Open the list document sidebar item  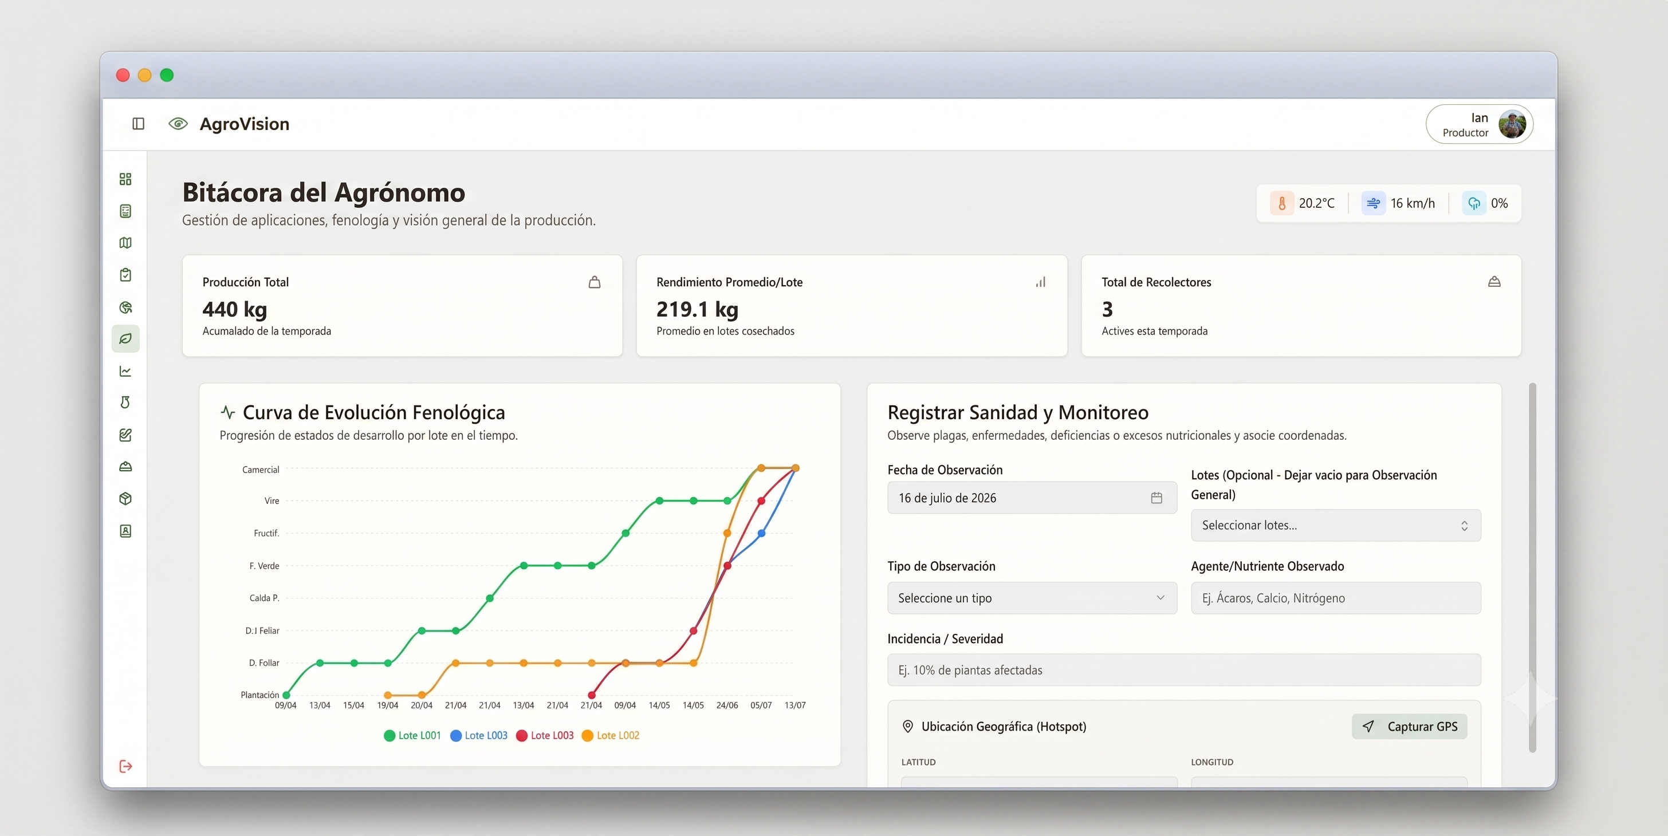click(125, 211)
